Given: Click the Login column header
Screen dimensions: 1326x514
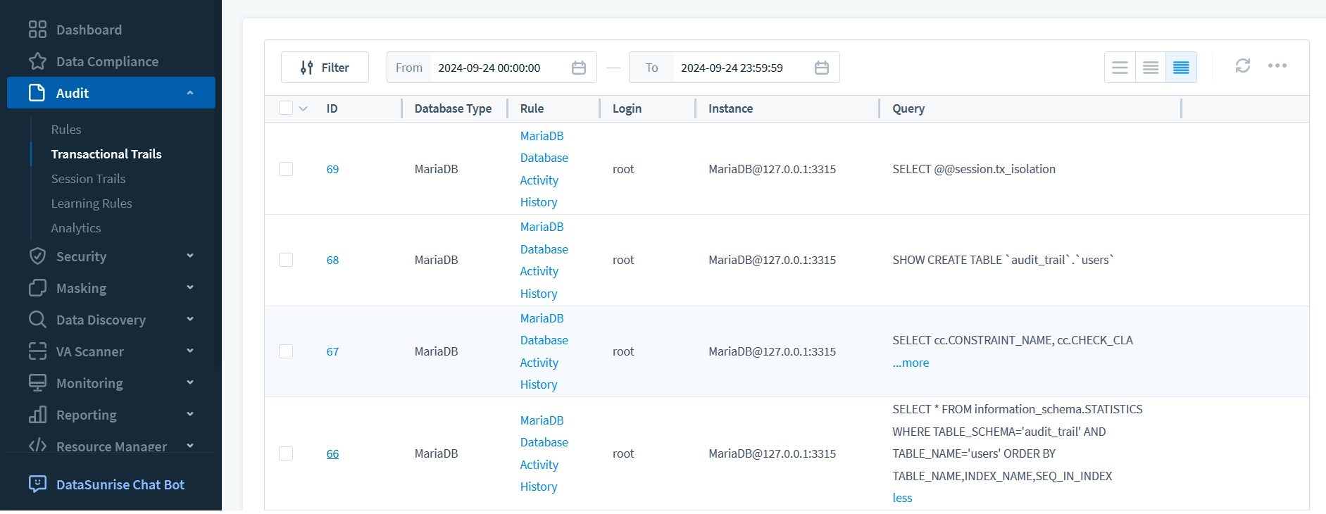Looking at the screenshot, I should pos(627,108).
